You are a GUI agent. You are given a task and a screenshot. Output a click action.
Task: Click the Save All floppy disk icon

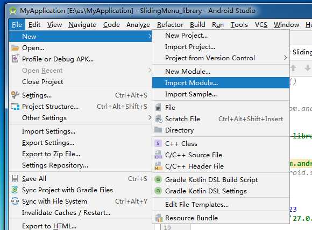(15, 178)
